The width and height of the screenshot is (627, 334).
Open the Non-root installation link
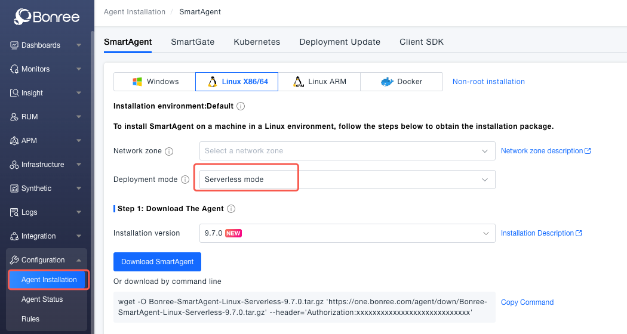coord(488,82)
